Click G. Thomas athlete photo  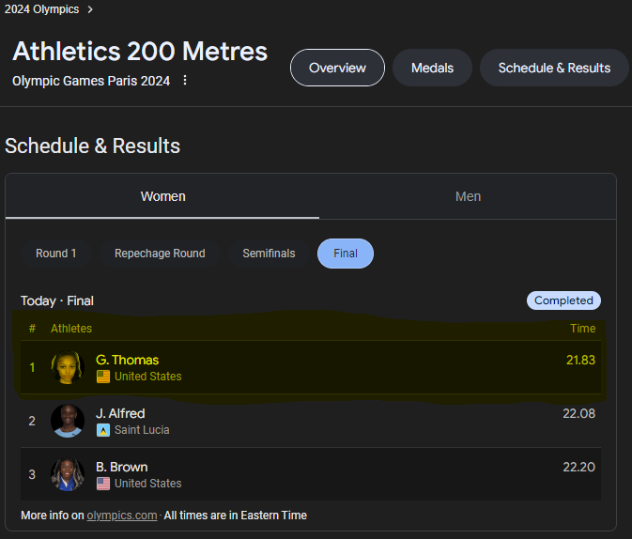[x=68, y=367]
